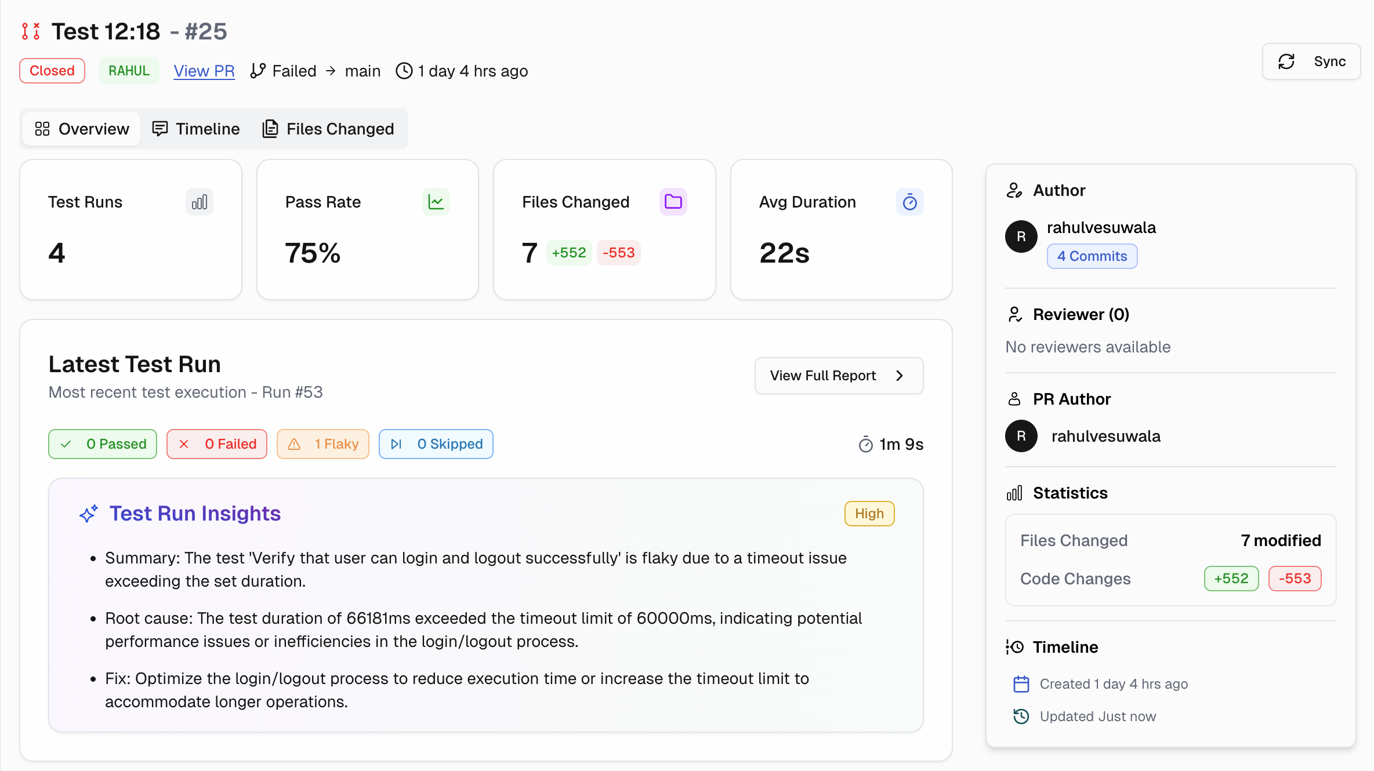The image size is (1374, 771).
Task: Click the High severity badge
Action: click(x=869, y=514)
